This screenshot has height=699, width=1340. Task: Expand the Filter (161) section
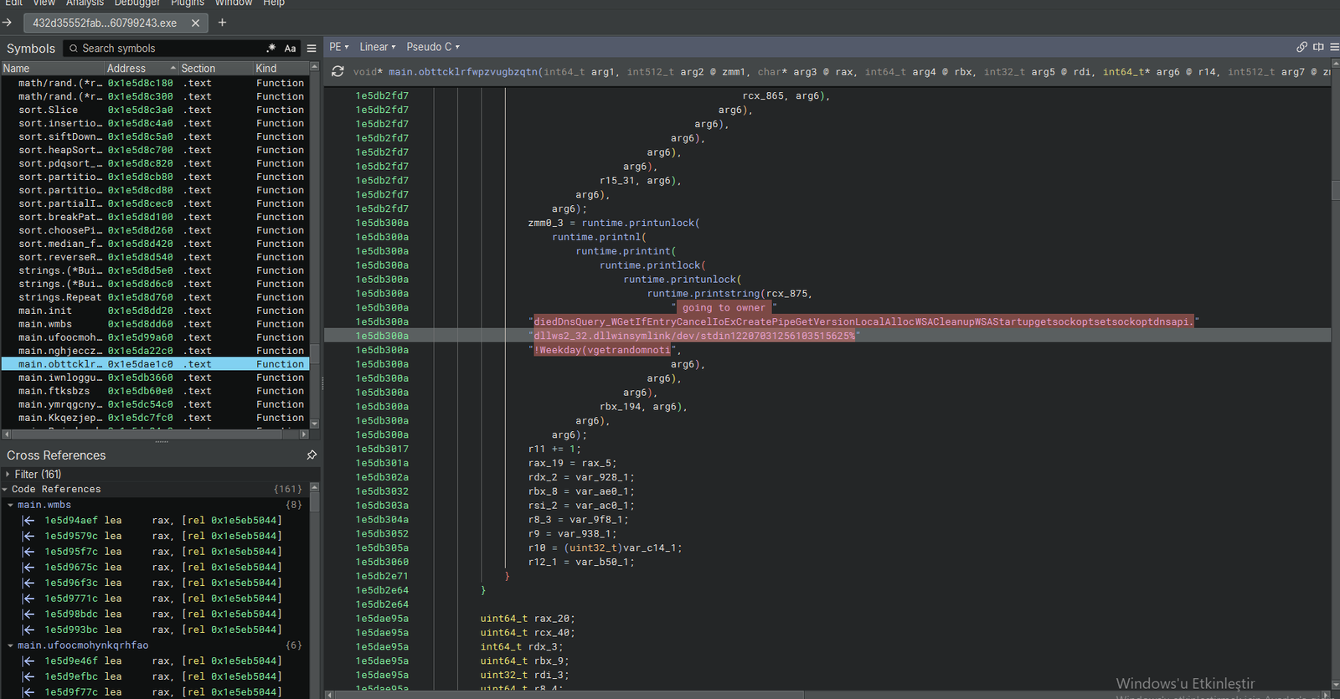pos(8,475)
